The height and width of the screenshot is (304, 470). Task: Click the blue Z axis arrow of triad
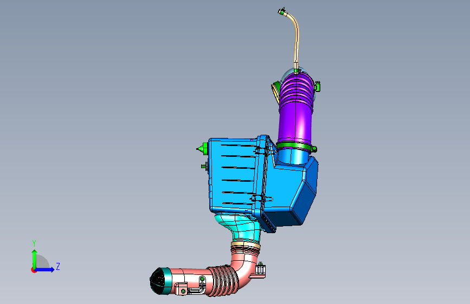(46, 269)
